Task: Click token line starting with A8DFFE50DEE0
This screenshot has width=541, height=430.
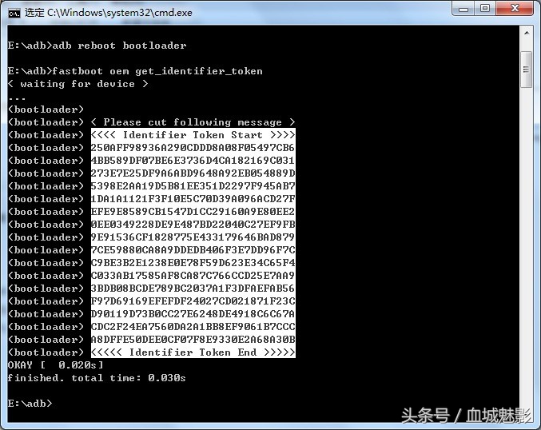Action: click(x=193, y=339)
